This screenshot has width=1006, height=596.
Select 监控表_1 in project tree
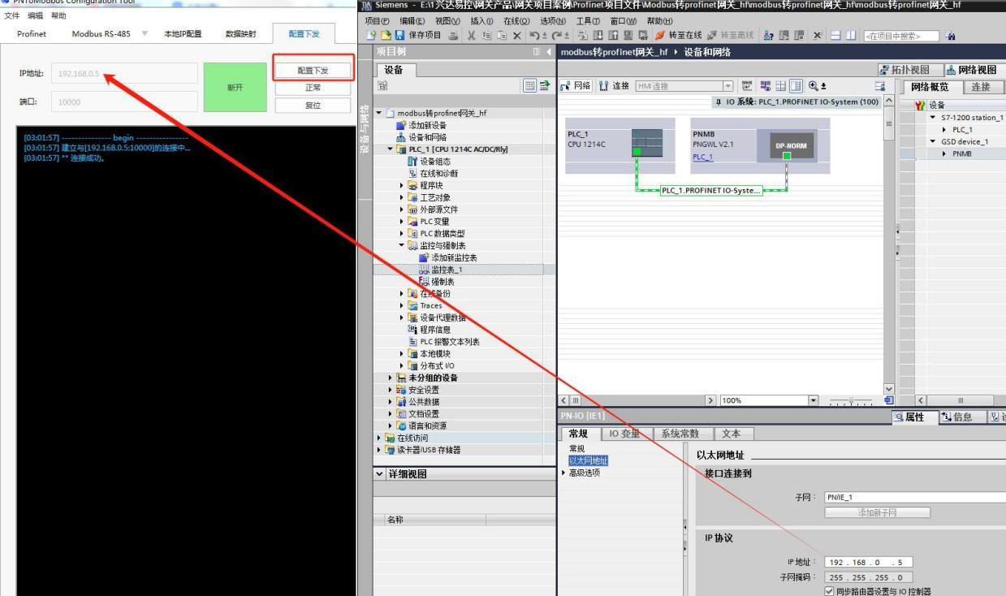click(x=446, y=270)
